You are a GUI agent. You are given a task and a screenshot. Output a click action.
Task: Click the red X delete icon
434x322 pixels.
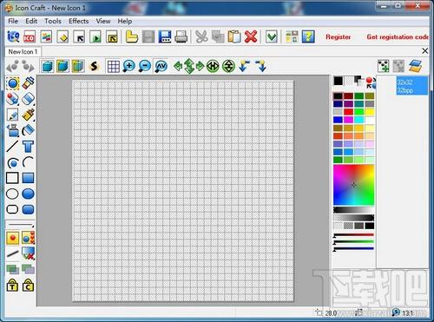[251, 36]
